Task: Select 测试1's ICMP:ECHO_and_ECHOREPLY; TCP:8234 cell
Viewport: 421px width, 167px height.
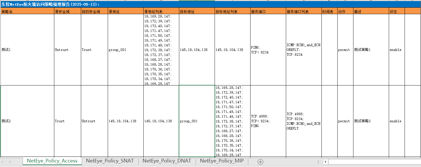Action: 304,50
